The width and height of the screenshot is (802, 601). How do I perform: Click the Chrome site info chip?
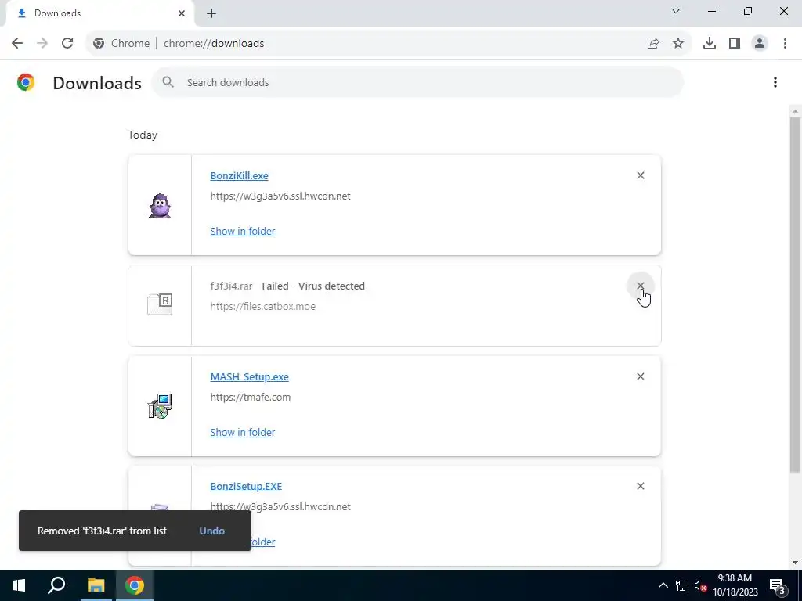[x=121, y=44]
